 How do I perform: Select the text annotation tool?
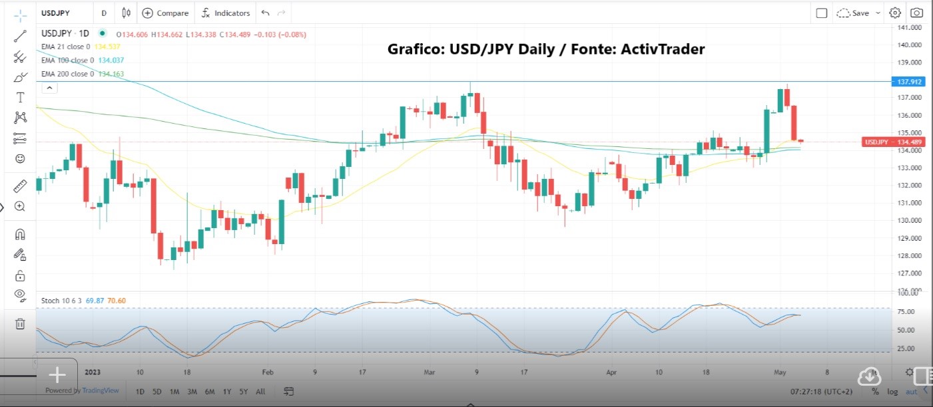pyautogui.click(x=20, y=98)
